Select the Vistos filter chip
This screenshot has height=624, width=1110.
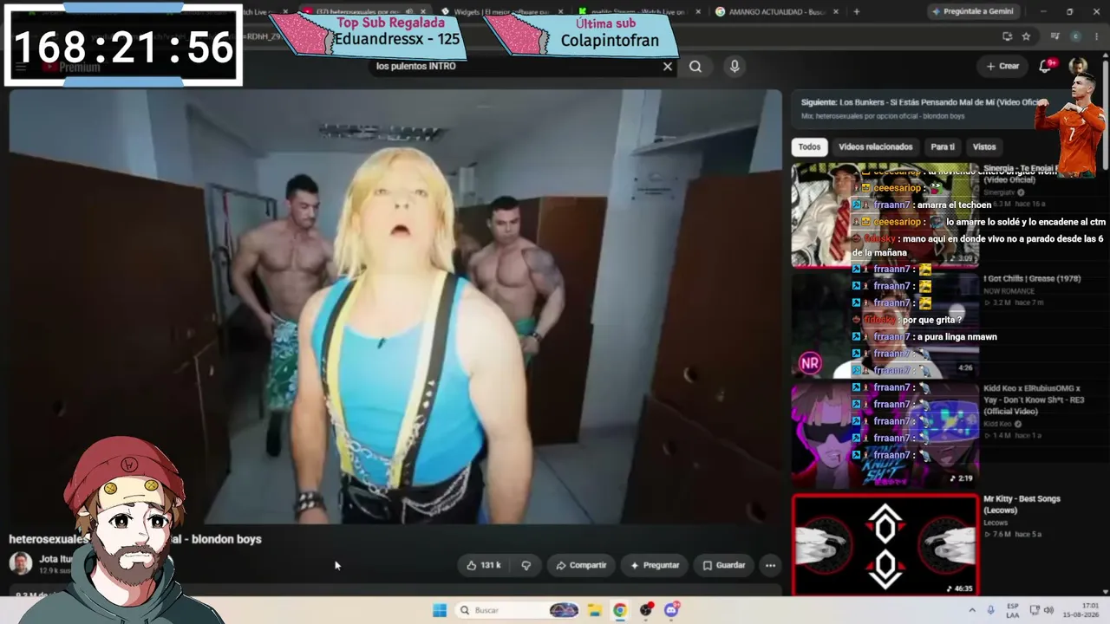(984, 146)
